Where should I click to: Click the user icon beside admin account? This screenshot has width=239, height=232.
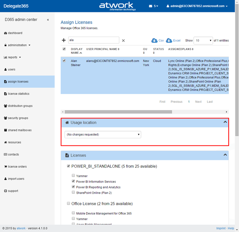click(168, 6)
